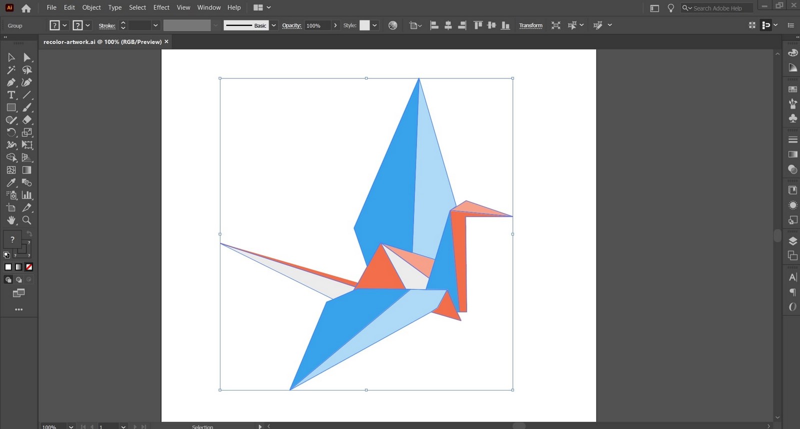Activate the Type tool

tap(11, 95)
